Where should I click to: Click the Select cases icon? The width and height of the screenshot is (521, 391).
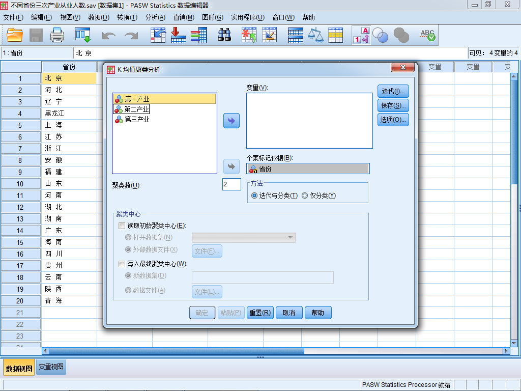point(336,35)
